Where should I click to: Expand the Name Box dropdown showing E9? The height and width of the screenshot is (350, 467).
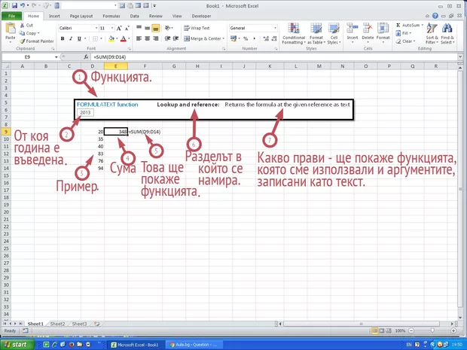click(x=56, y=56)
